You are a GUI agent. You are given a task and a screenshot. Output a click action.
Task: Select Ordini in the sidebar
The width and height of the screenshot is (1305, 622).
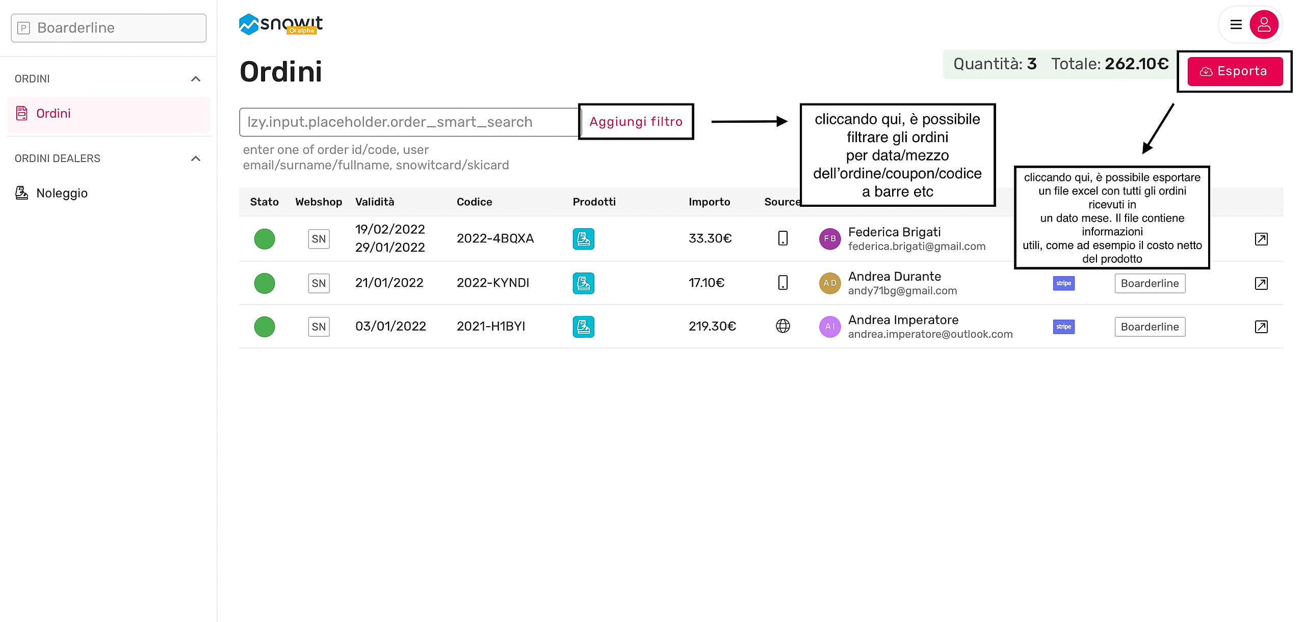54,113
